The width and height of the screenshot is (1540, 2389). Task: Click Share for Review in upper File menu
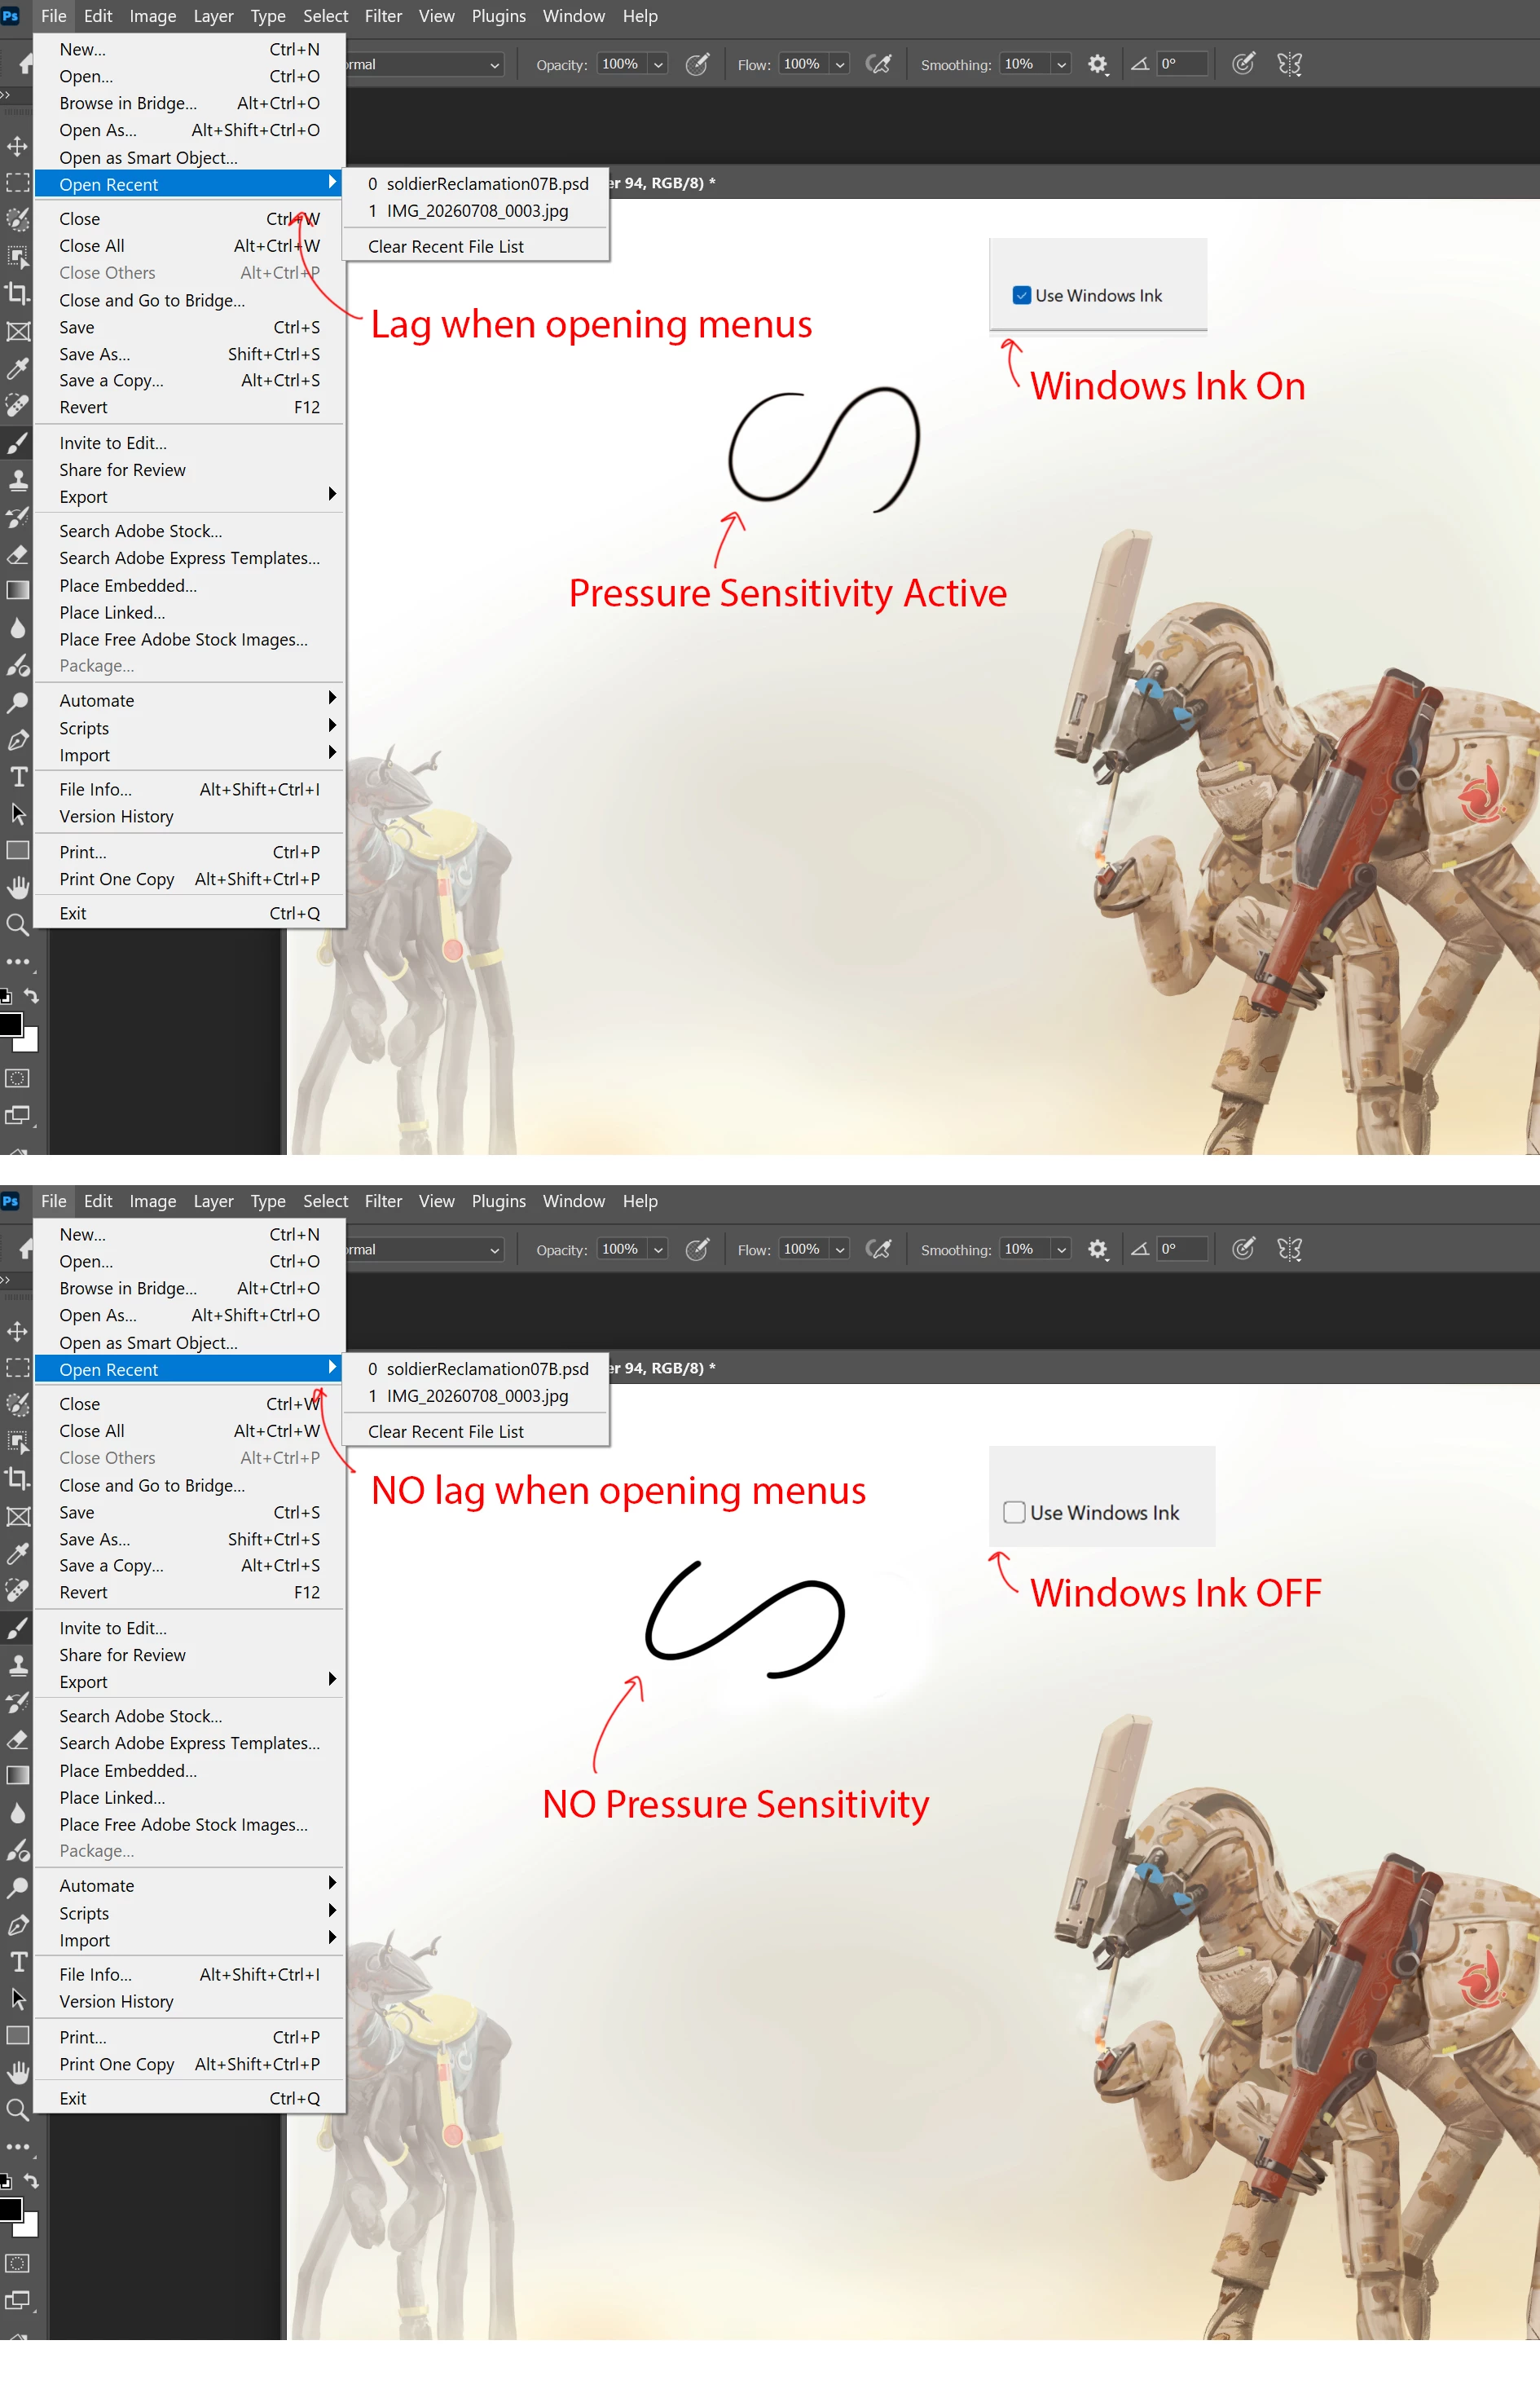[x=189, y=470]
